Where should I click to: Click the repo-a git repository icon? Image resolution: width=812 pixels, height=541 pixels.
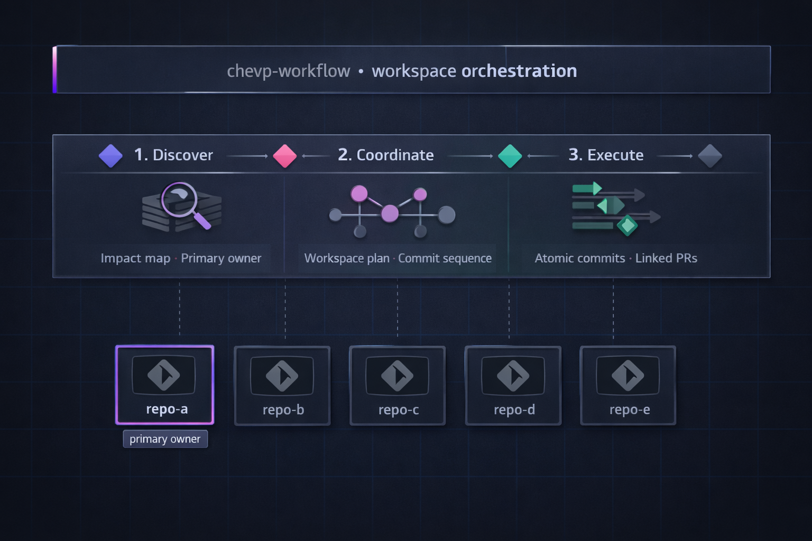(165, 375)
